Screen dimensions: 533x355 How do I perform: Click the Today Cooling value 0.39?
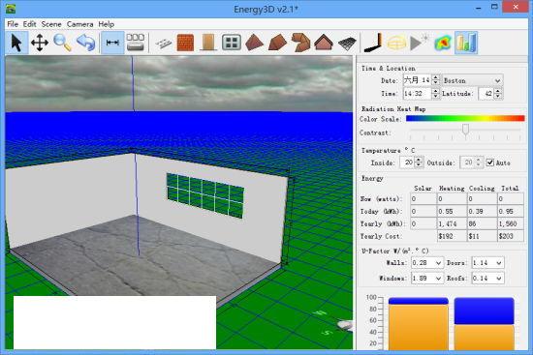pyautogui.click(x=482, y=211)
